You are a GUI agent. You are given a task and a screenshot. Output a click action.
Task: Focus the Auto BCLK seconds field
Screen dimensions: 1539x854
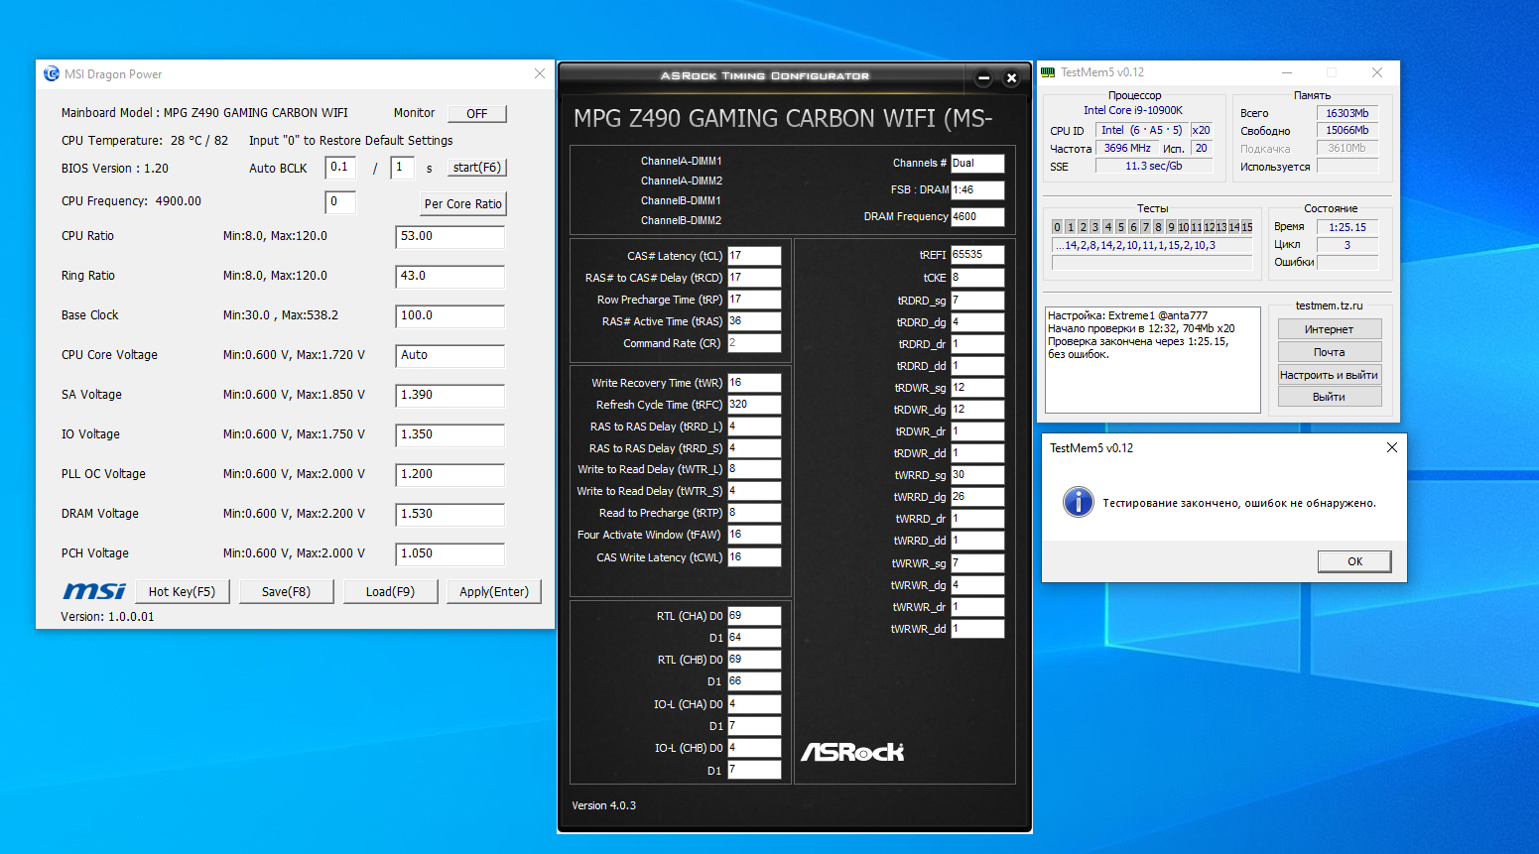(x=402, y=168)
